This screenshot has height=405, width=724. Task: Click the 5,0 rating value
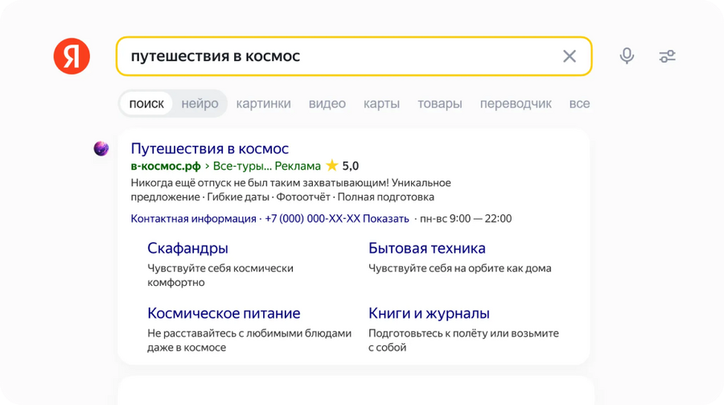[x=351, y=166]
